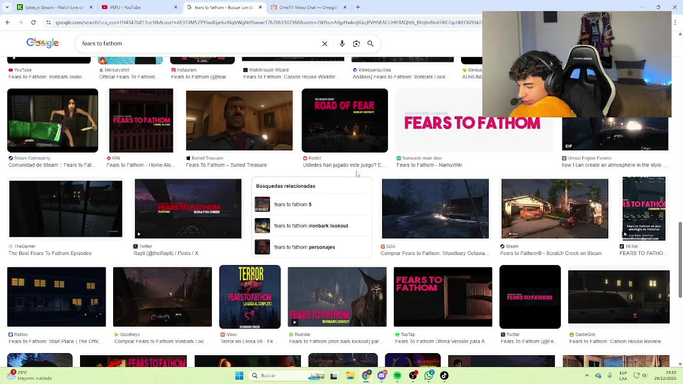Click the taskbar Buscar search box
The image size is (683, 384).
pyautogui.click(x=287, y=376)
